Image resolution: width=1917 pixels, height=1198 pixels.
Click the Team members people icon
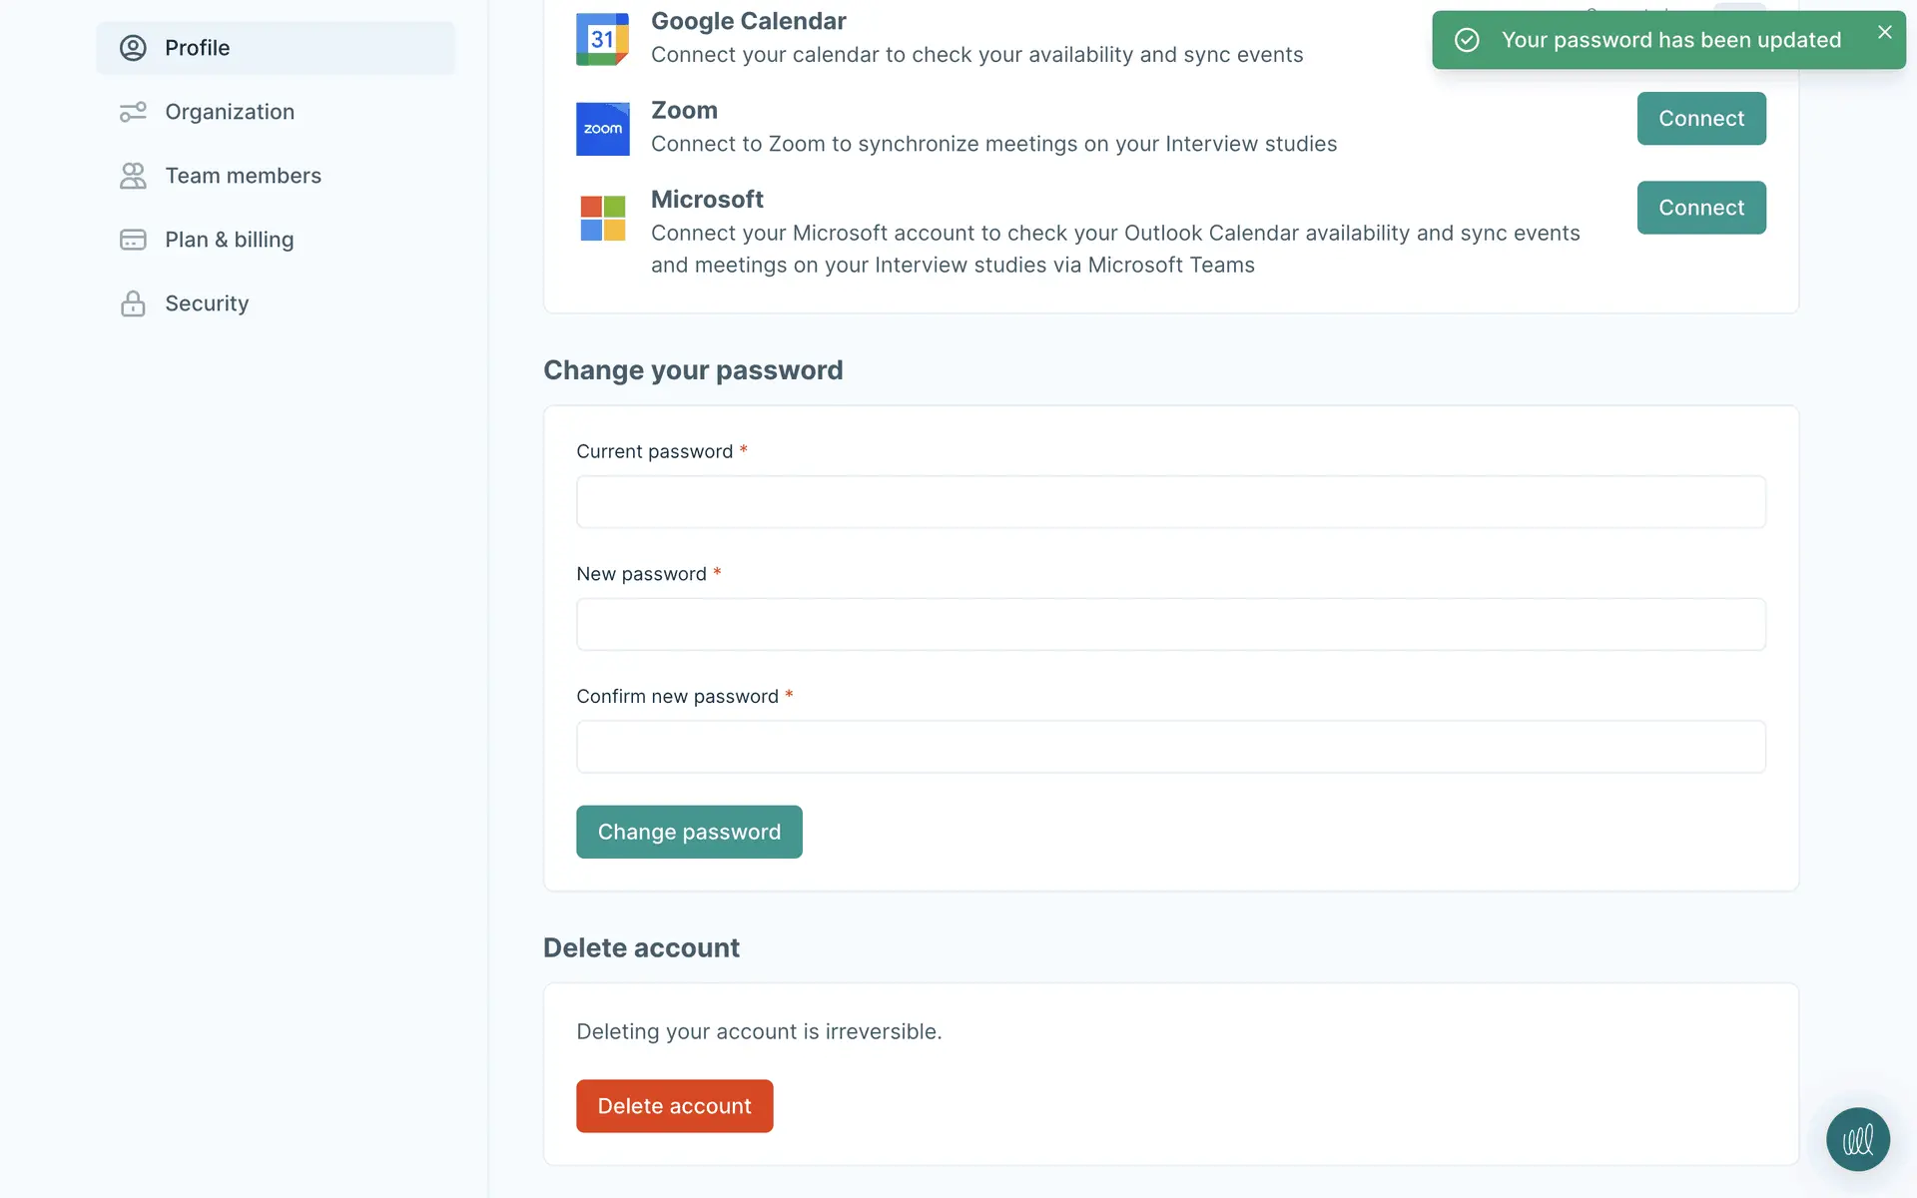pyautogui.click(x=133, y=176)
